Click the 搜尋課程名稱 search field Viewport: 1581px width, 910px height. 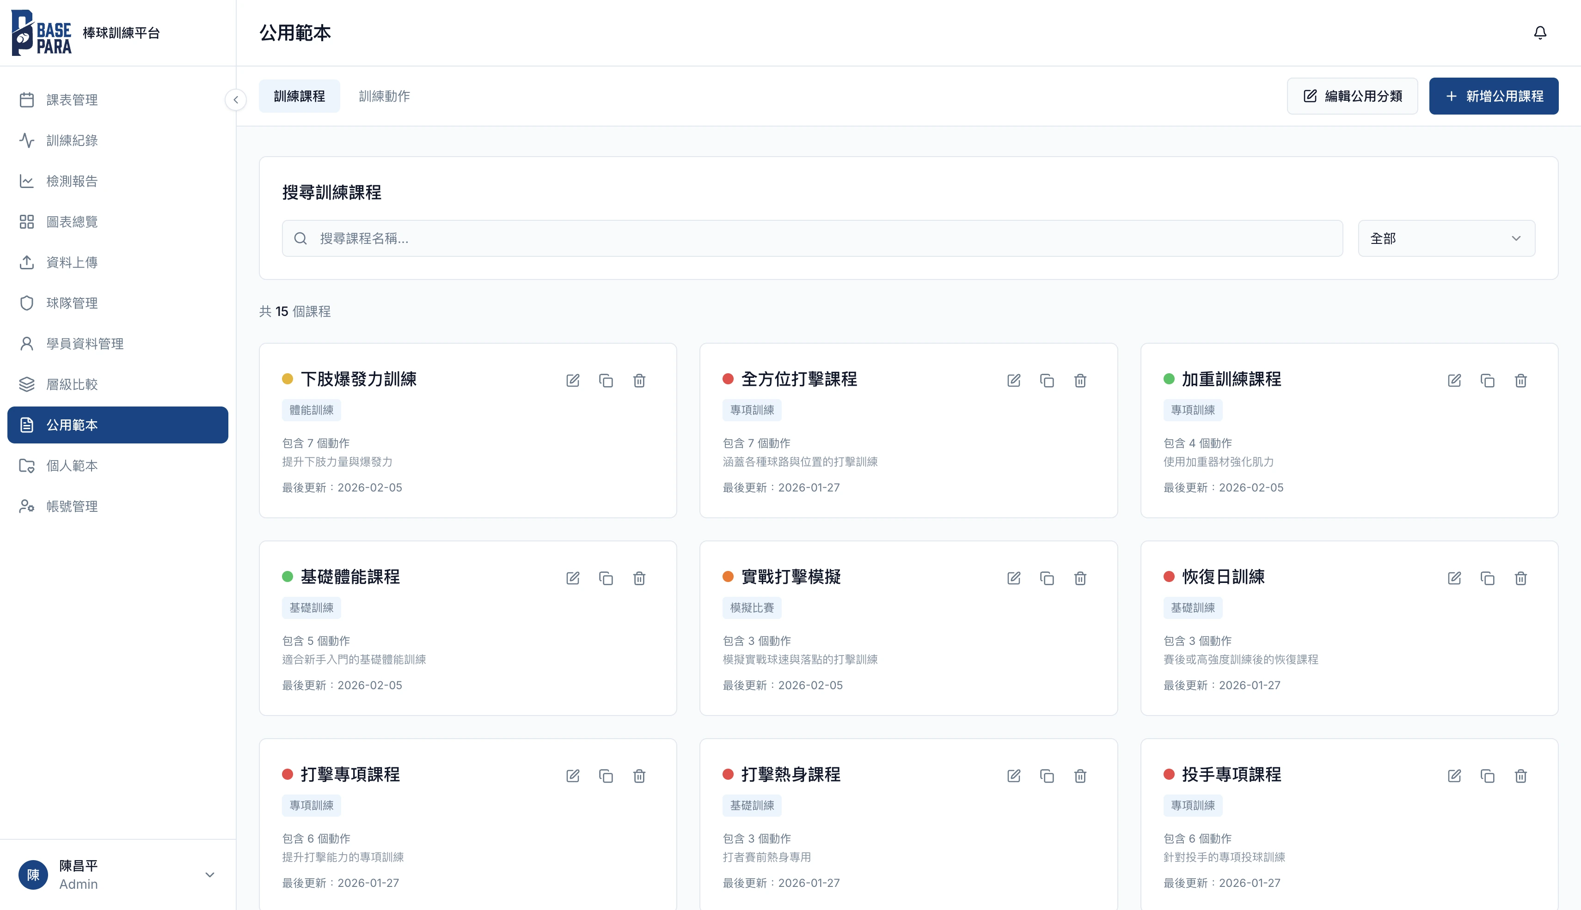pyautogui.click(x=812, y=238)
